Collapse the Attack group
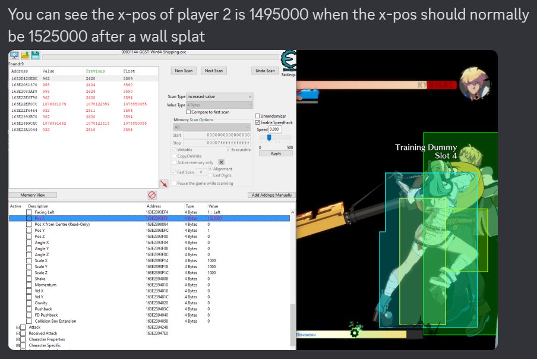Image resolution: width=537 pixels, height=359 pixels. tap(18, 327)
